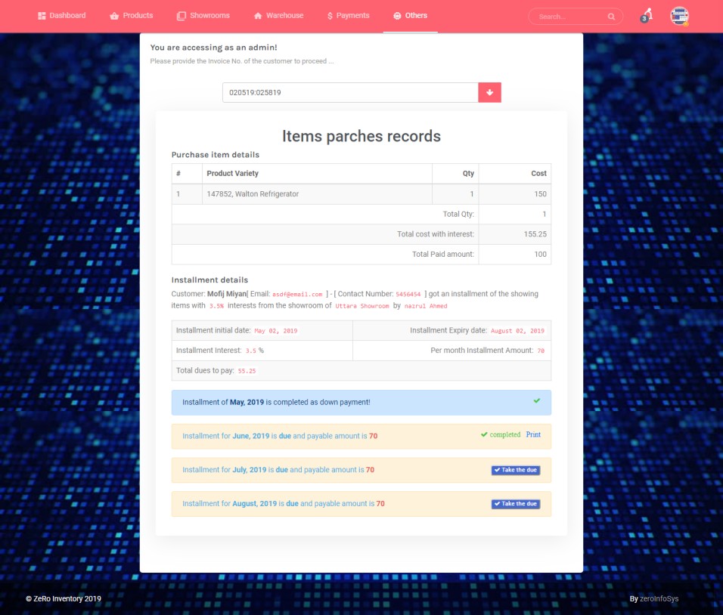723x615 pixels.
Task: Click Print link for June installment
Action: click(533, 435)
